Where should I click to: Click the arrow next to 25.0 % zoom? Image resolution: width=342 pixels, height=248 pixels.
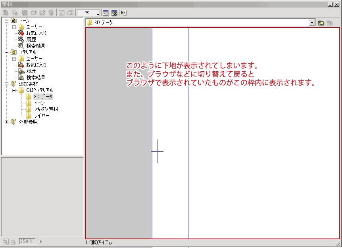(41, 241)
